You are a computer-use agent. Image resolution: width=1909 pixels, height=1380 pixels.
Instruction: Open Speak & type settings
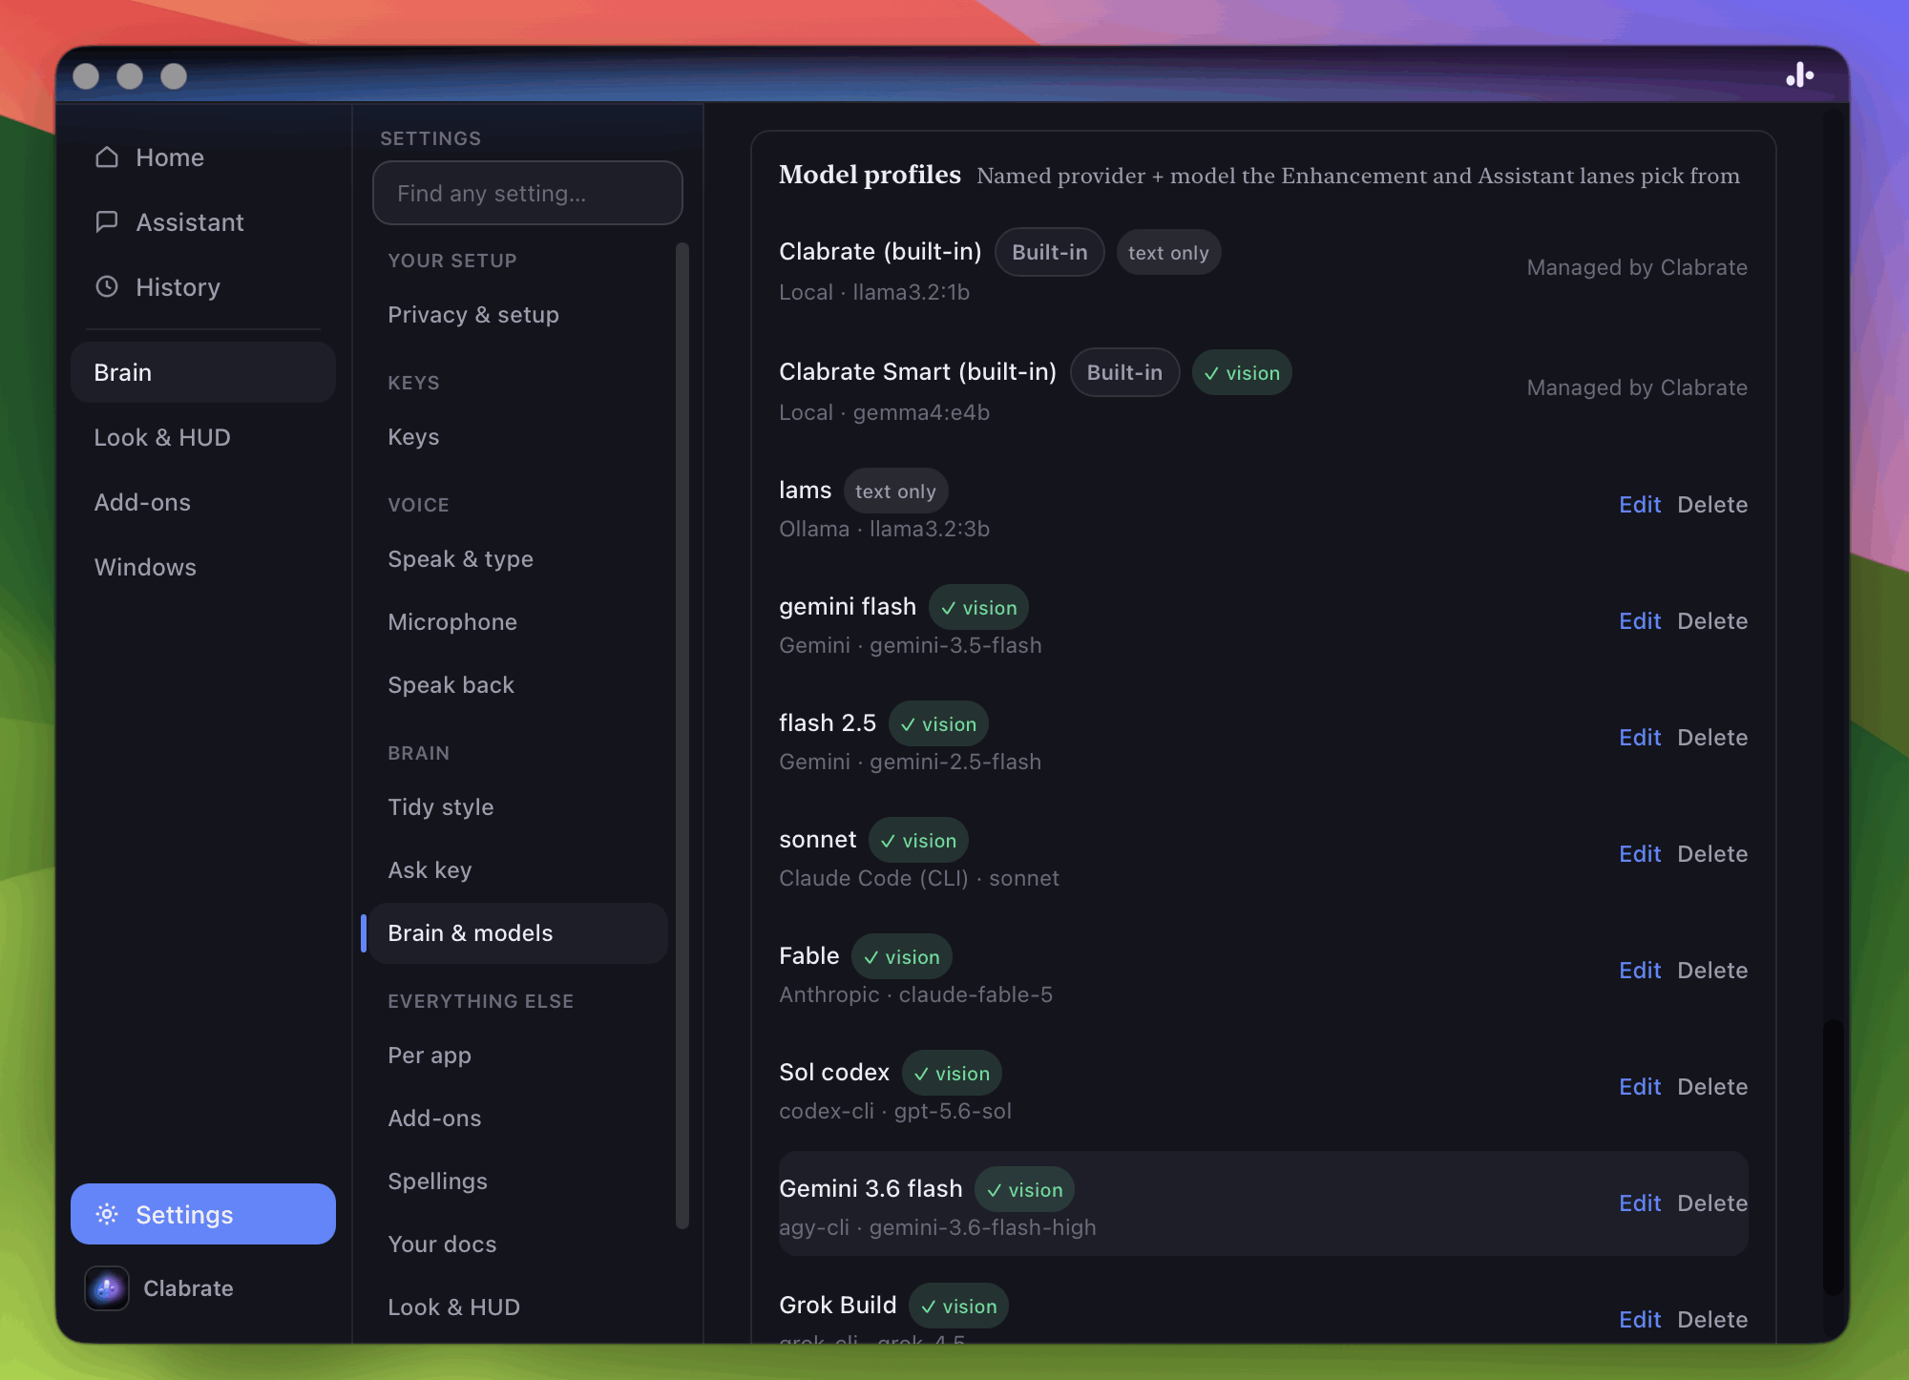pos(519,559)
